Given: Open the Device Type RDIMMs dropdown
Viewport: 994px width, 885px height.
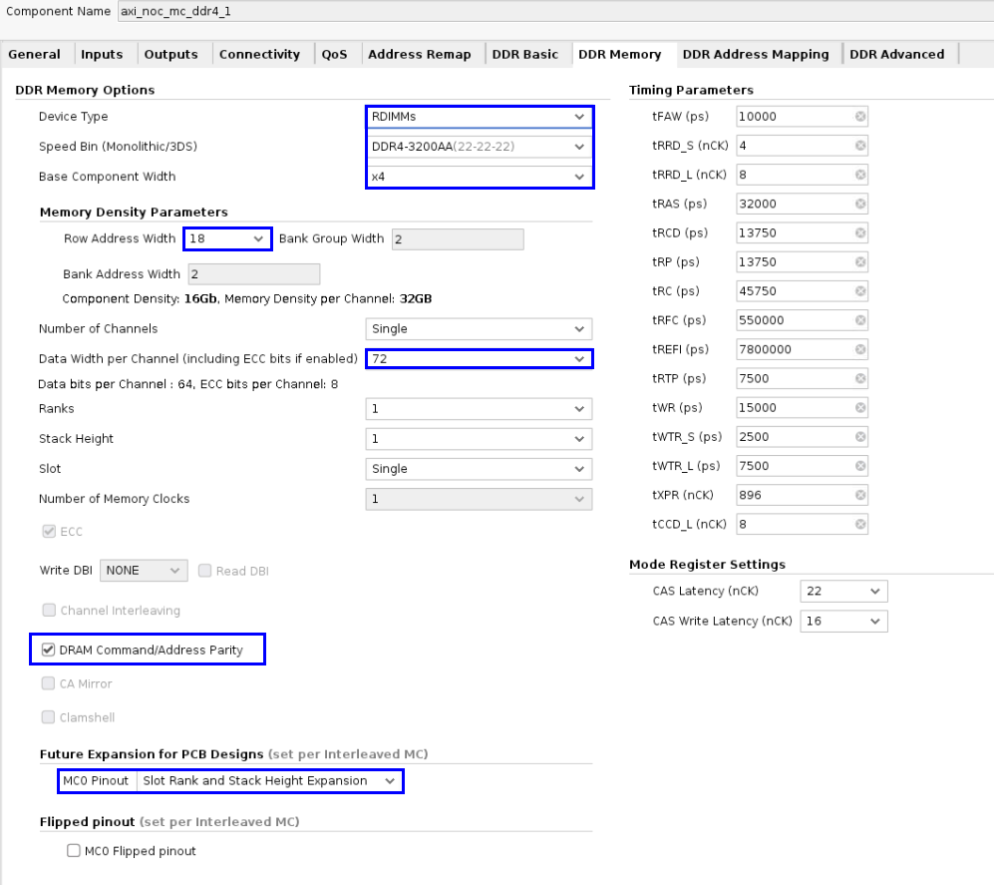Looking at the screenshot, I should tap(479, 117).
